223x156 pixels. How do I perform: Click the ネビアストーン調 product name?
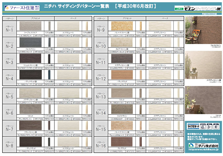[x=122, y=49]
